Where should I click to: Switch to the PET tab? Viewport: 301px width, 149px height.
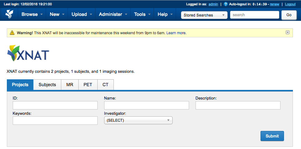point(88,85)
